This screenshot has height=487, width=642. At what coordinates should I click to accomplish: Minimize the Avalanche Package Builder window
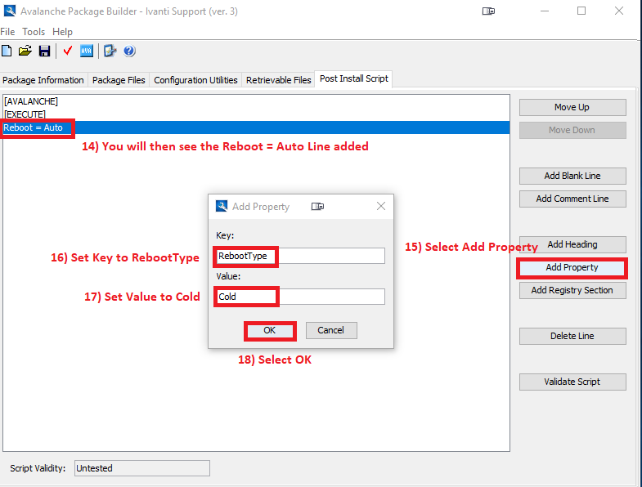[544, 11]
